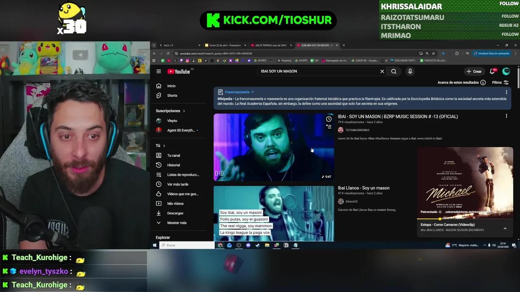Open TUTANKABRON69 channel link

point(357,130)
